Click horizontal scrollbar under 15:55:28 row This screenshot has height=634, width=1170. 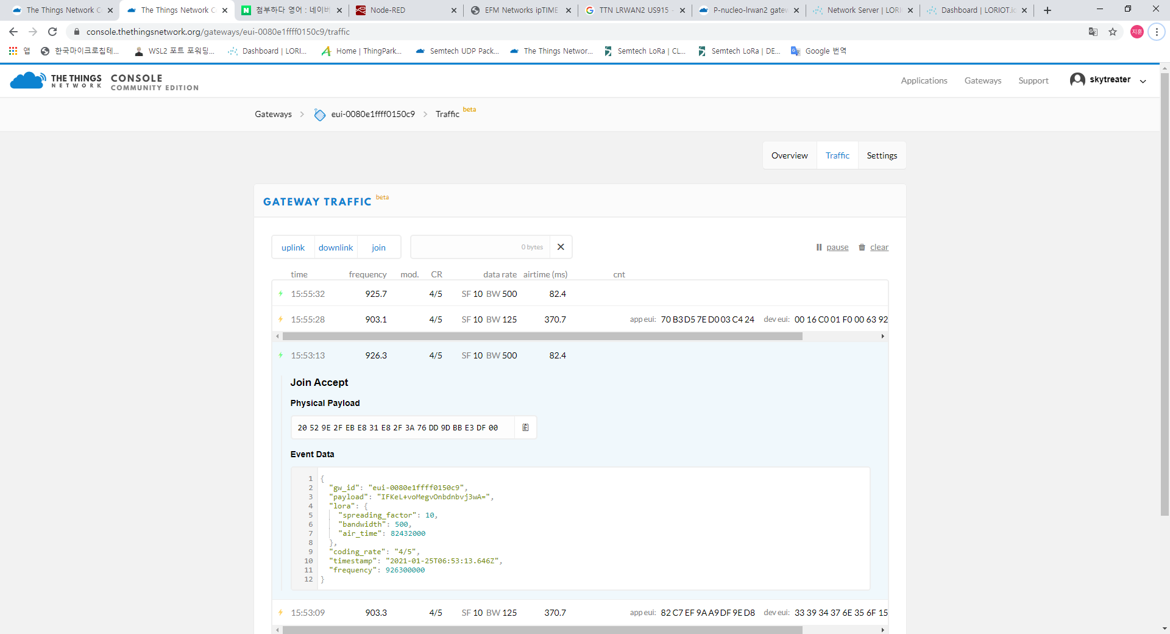(x=542, y=337)
